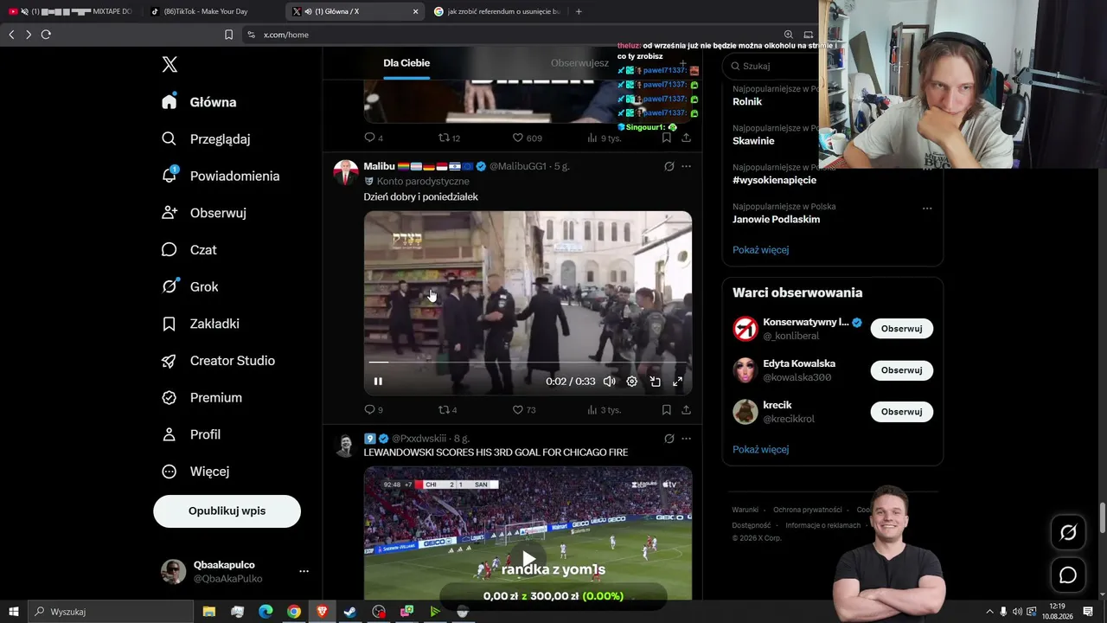Open Steam from the taskbar
The width and height of the screenshot is (1107, 623).
pos(349,612)
